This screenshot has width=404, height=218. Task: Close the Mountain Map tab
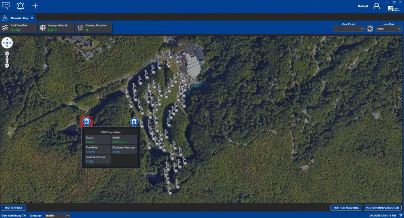(x=32, y=18)
